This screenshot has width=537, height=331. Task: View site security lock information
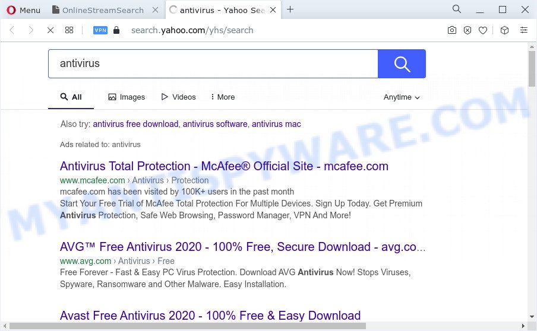(116, 30)
